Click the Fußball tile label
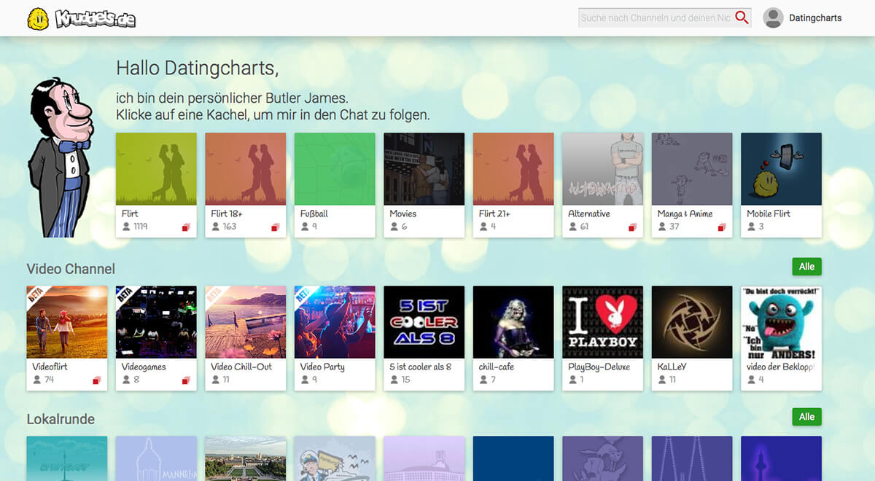This screenshot has width=875, height=481. (x=314, y=214)
